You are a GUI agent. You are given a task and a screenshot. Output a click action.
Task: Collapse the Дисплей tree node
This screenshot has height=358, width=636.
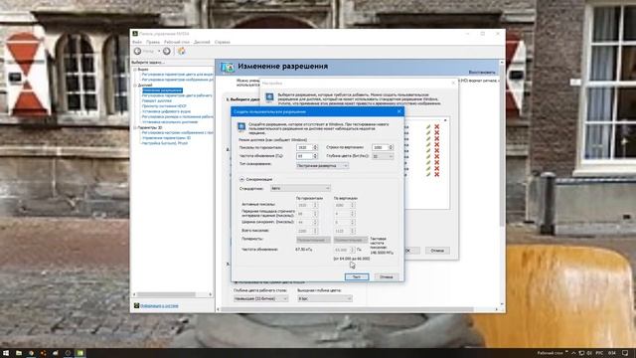coord(135,86)
